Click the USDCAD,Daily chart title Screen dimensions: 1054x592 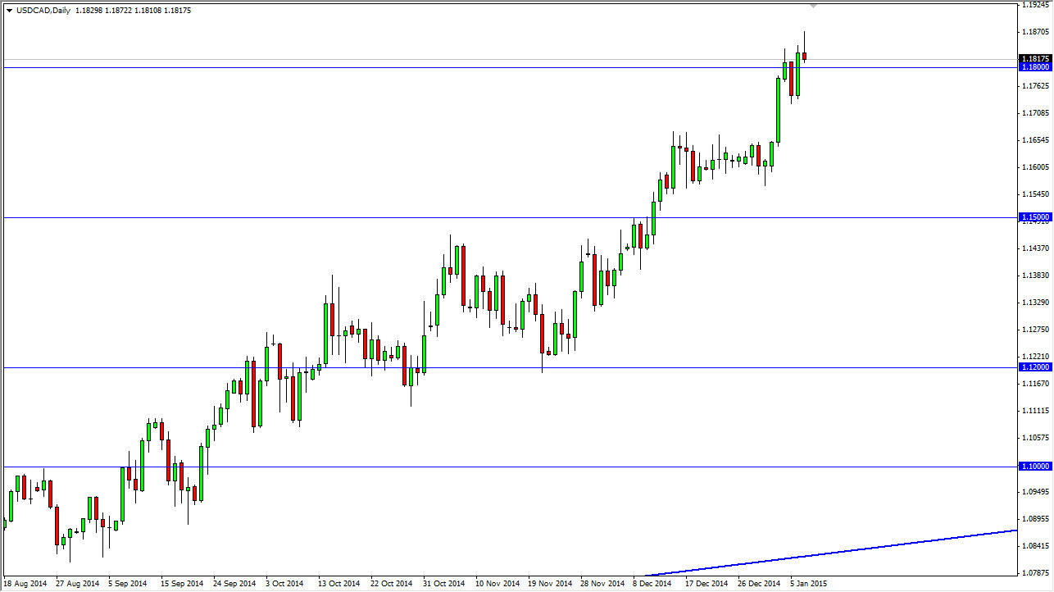tap(43, 10)
